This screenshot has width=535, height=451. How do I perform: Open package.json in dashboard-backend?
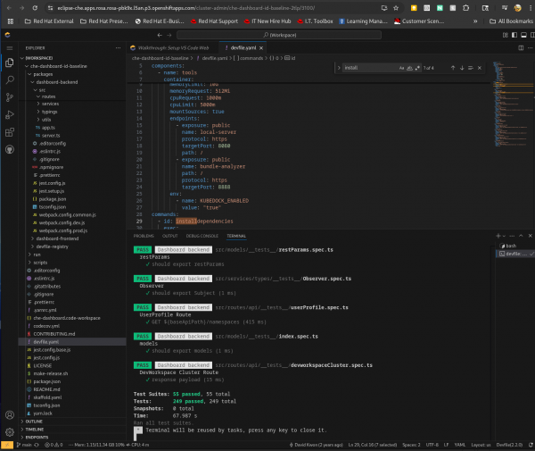pos(53,199)
